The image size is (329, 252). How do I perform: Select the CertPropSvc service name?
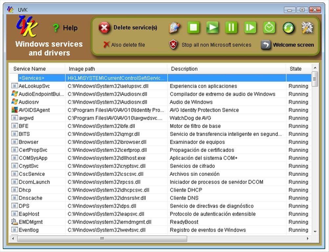click(x=33, y=150)
